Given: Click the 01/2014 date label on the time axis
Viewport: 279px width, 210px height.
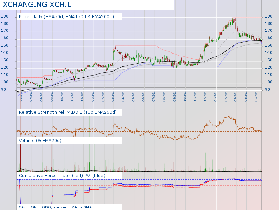Looking at the screenshot, I should pos(215,96).
